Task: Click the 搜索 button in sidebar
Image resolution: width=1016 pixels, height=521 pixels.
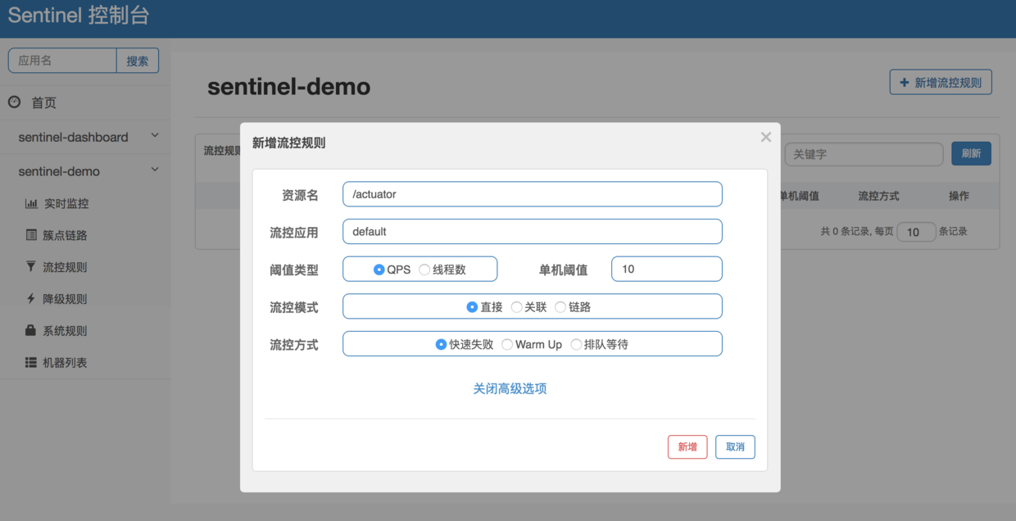Action: pos(138,61)
